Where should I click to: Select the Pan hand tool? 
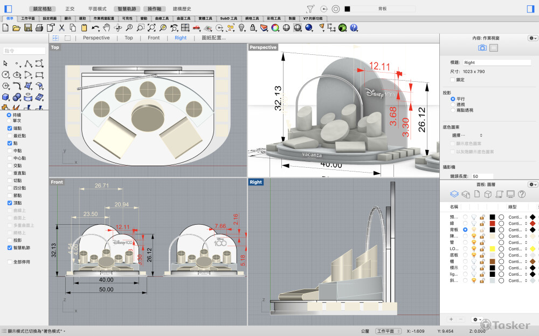pyautogui.click(x=107, y=27)
